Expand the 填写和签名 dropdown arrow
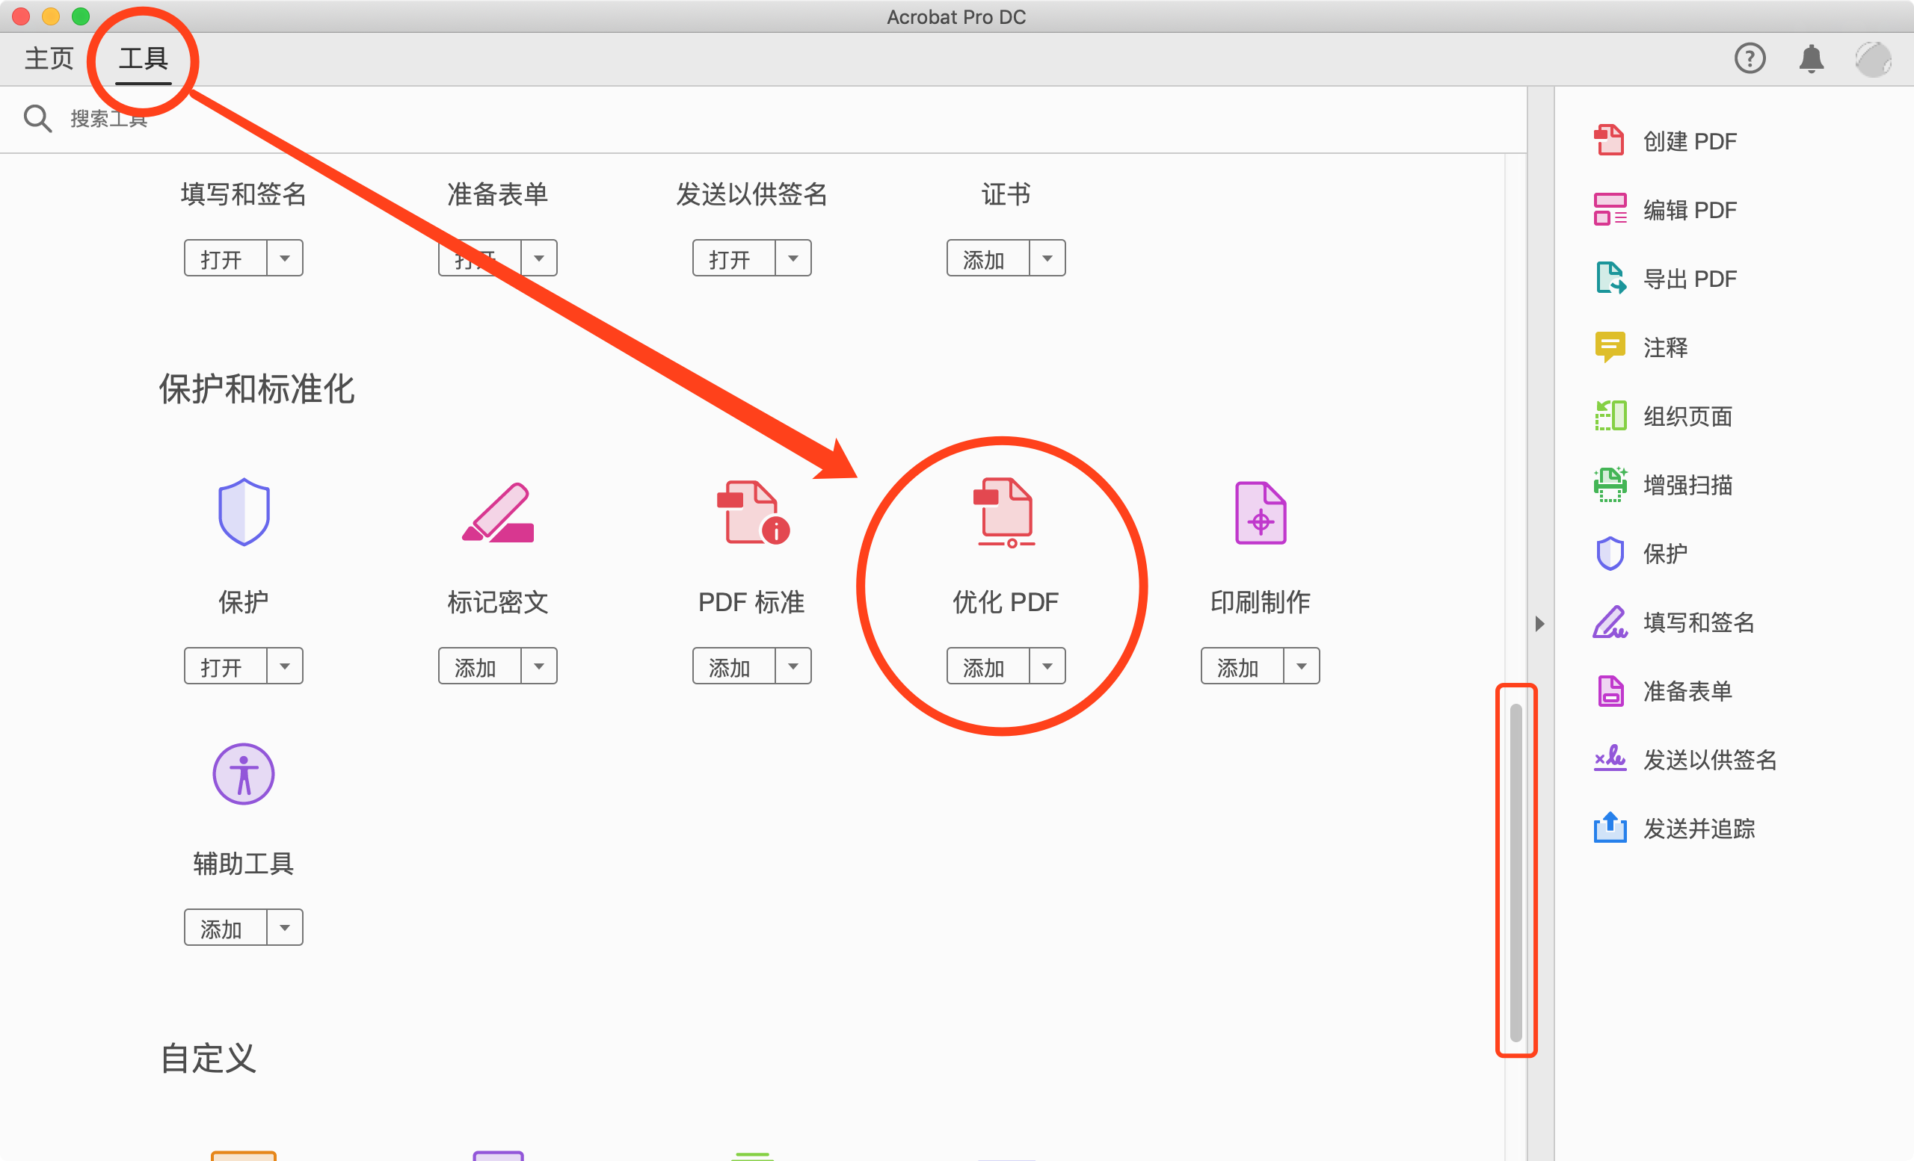The width and height of the screenshot is (1914, 1161). 285,258
